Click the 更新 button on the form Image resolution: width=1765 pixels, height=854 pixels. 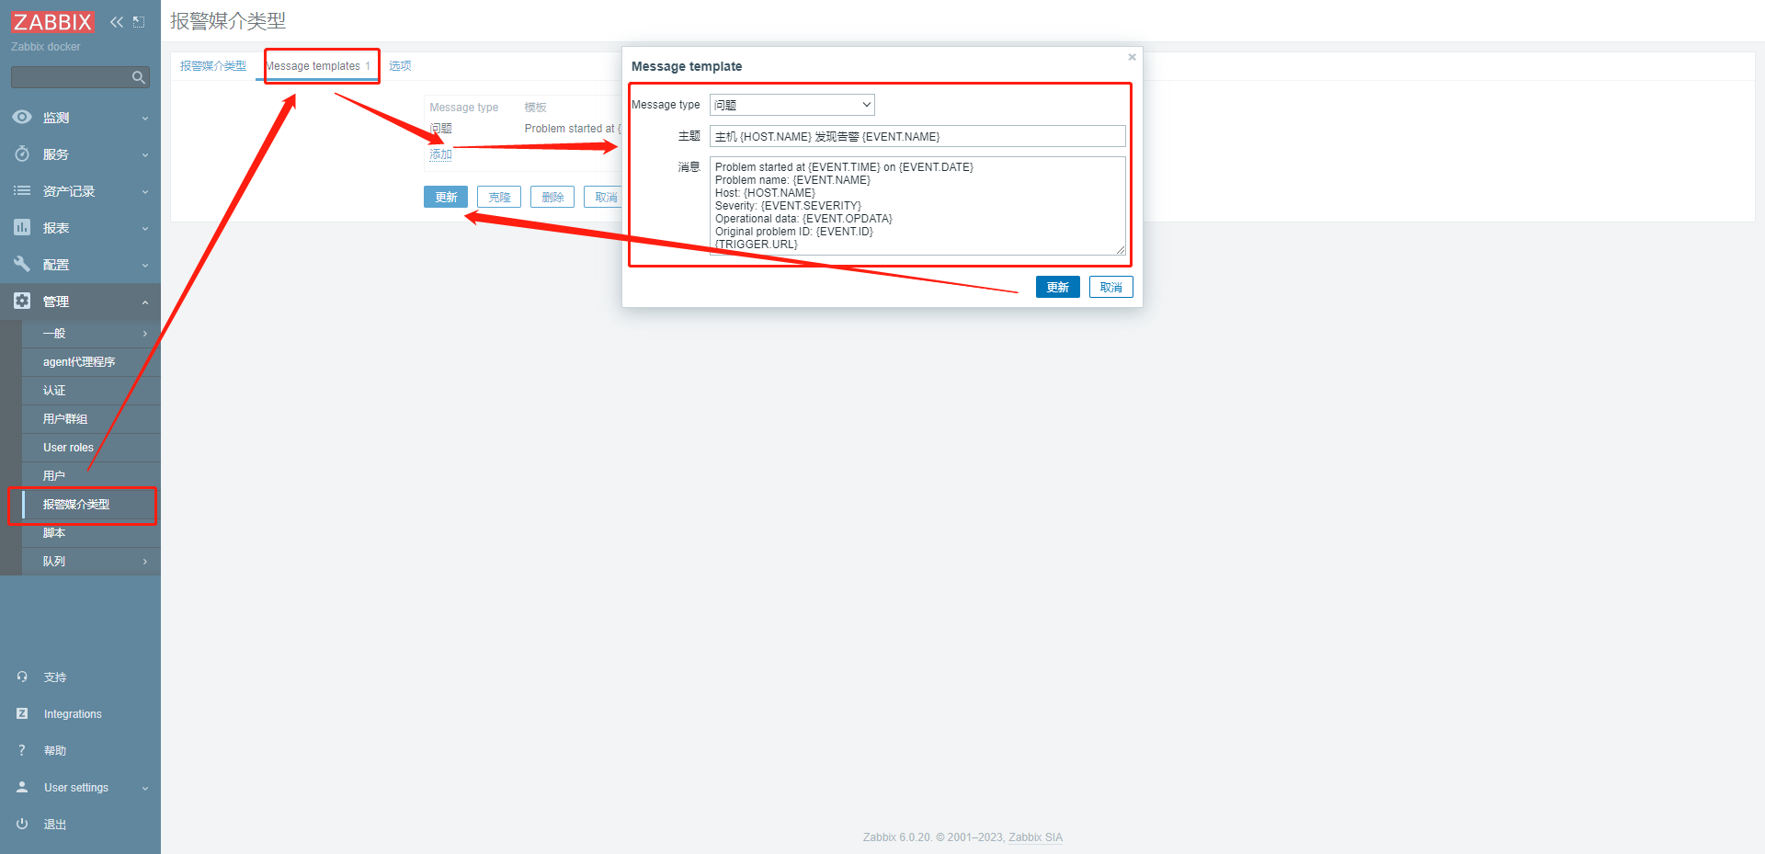pyautogui.click(x=446, y=197)
